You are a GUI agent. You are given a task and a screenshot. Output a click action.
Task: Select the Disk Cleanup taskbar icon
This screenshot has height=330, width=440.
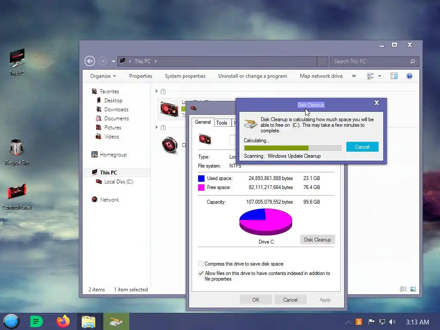[116, 321]
